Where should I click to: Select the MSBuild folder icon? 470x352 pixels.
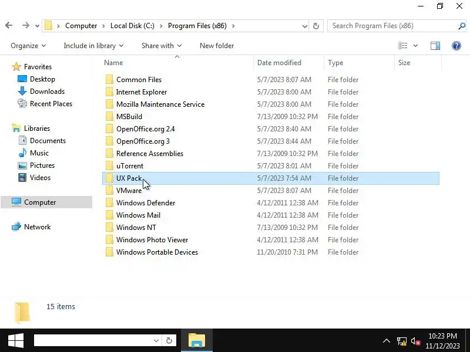(x=109, y=116)
